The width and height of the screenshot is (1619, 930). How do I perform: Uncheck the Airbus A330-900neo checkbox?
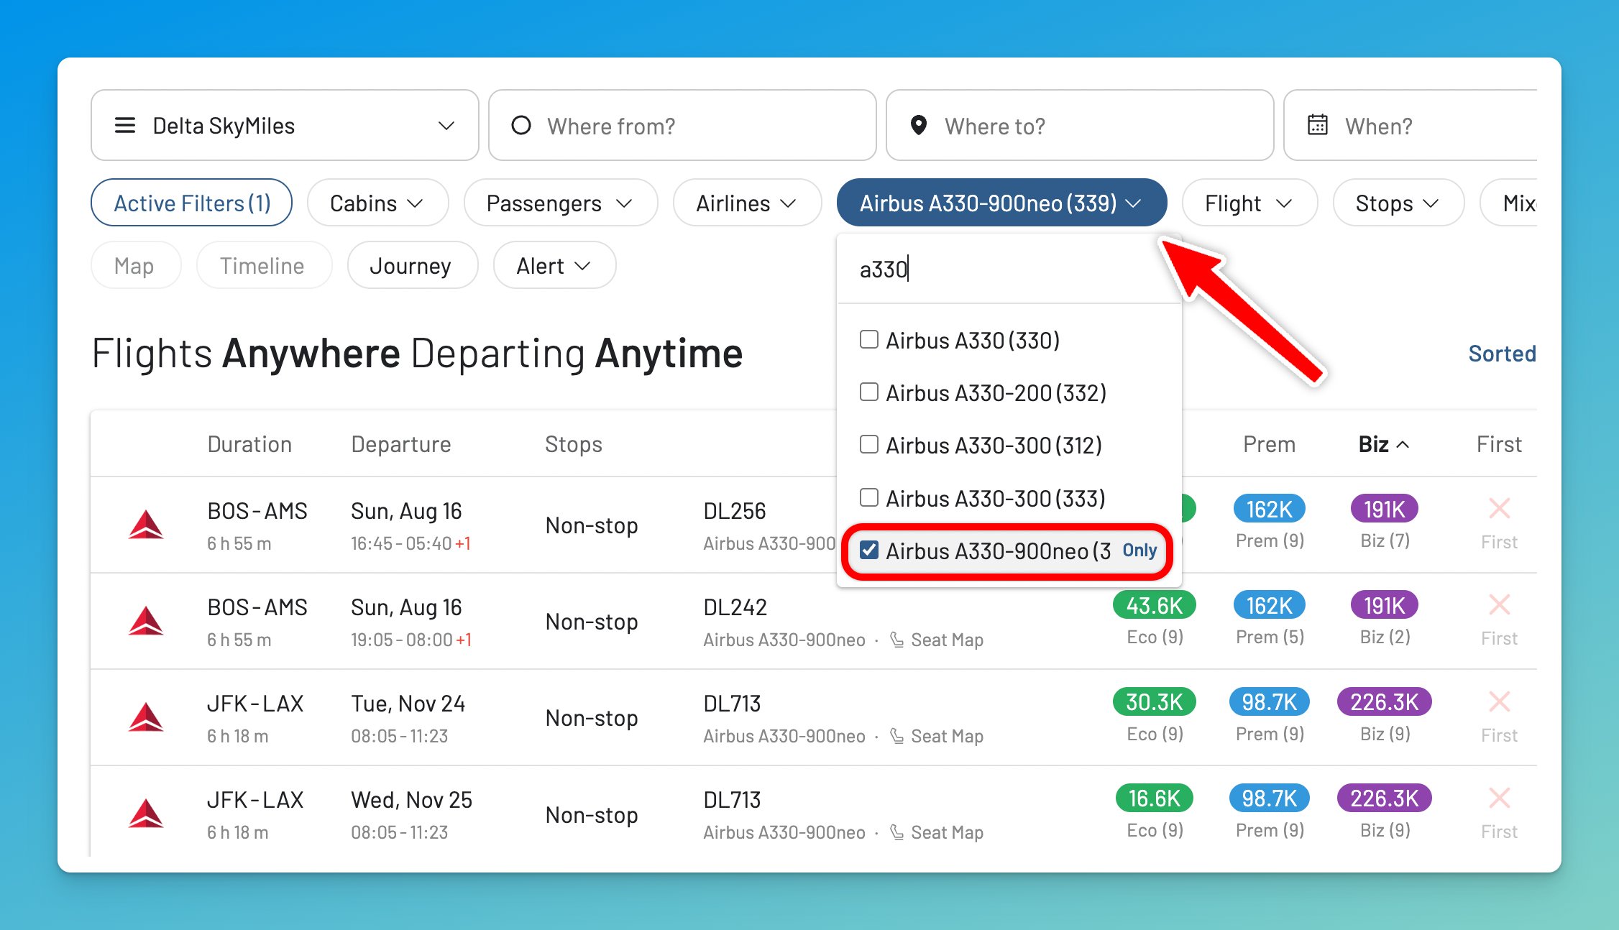pos(870,550)
